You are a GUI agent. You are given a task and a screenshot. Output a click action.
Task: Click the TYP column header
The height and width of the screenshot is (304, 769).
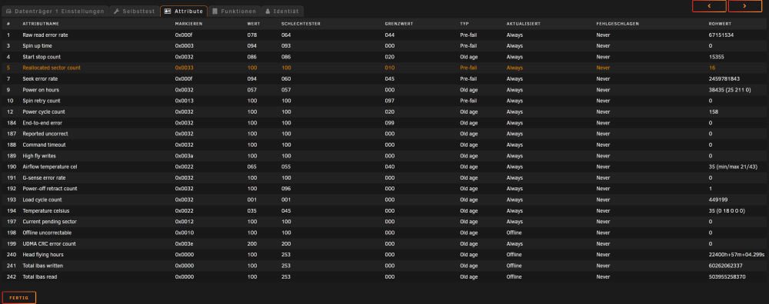pos(464,24)
